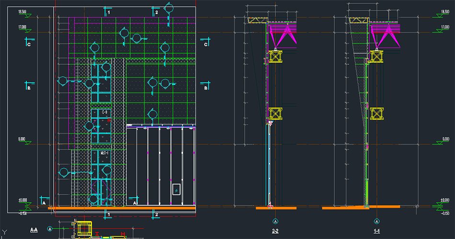Select the upper yellow truss in section 2-2
Image resolution: width=455 pixels, height=239 pixels.
pyautogui.click(x=276, y=57)
